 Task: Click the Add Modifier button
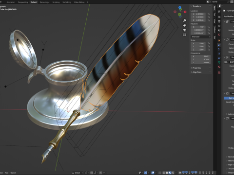click(229, 17)
